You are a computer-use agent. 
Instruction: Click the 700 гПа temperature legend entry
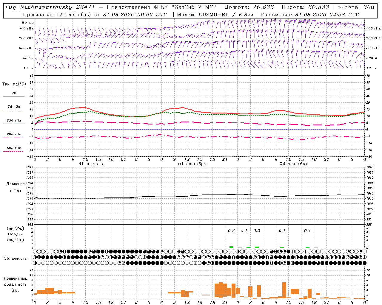pos(14,134)
